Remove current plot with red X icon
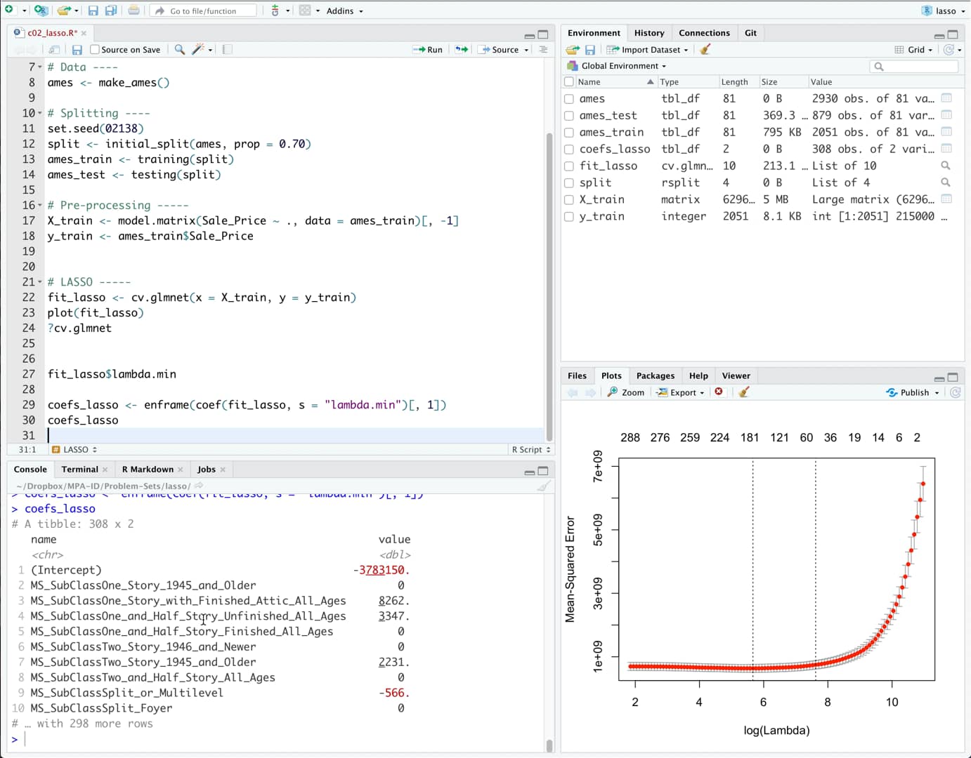 (719, 392)
